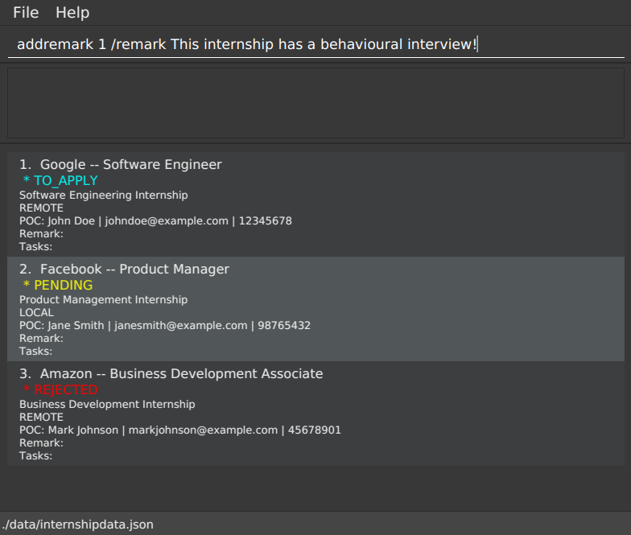Click the red REJECTED status label

[60, 390]
